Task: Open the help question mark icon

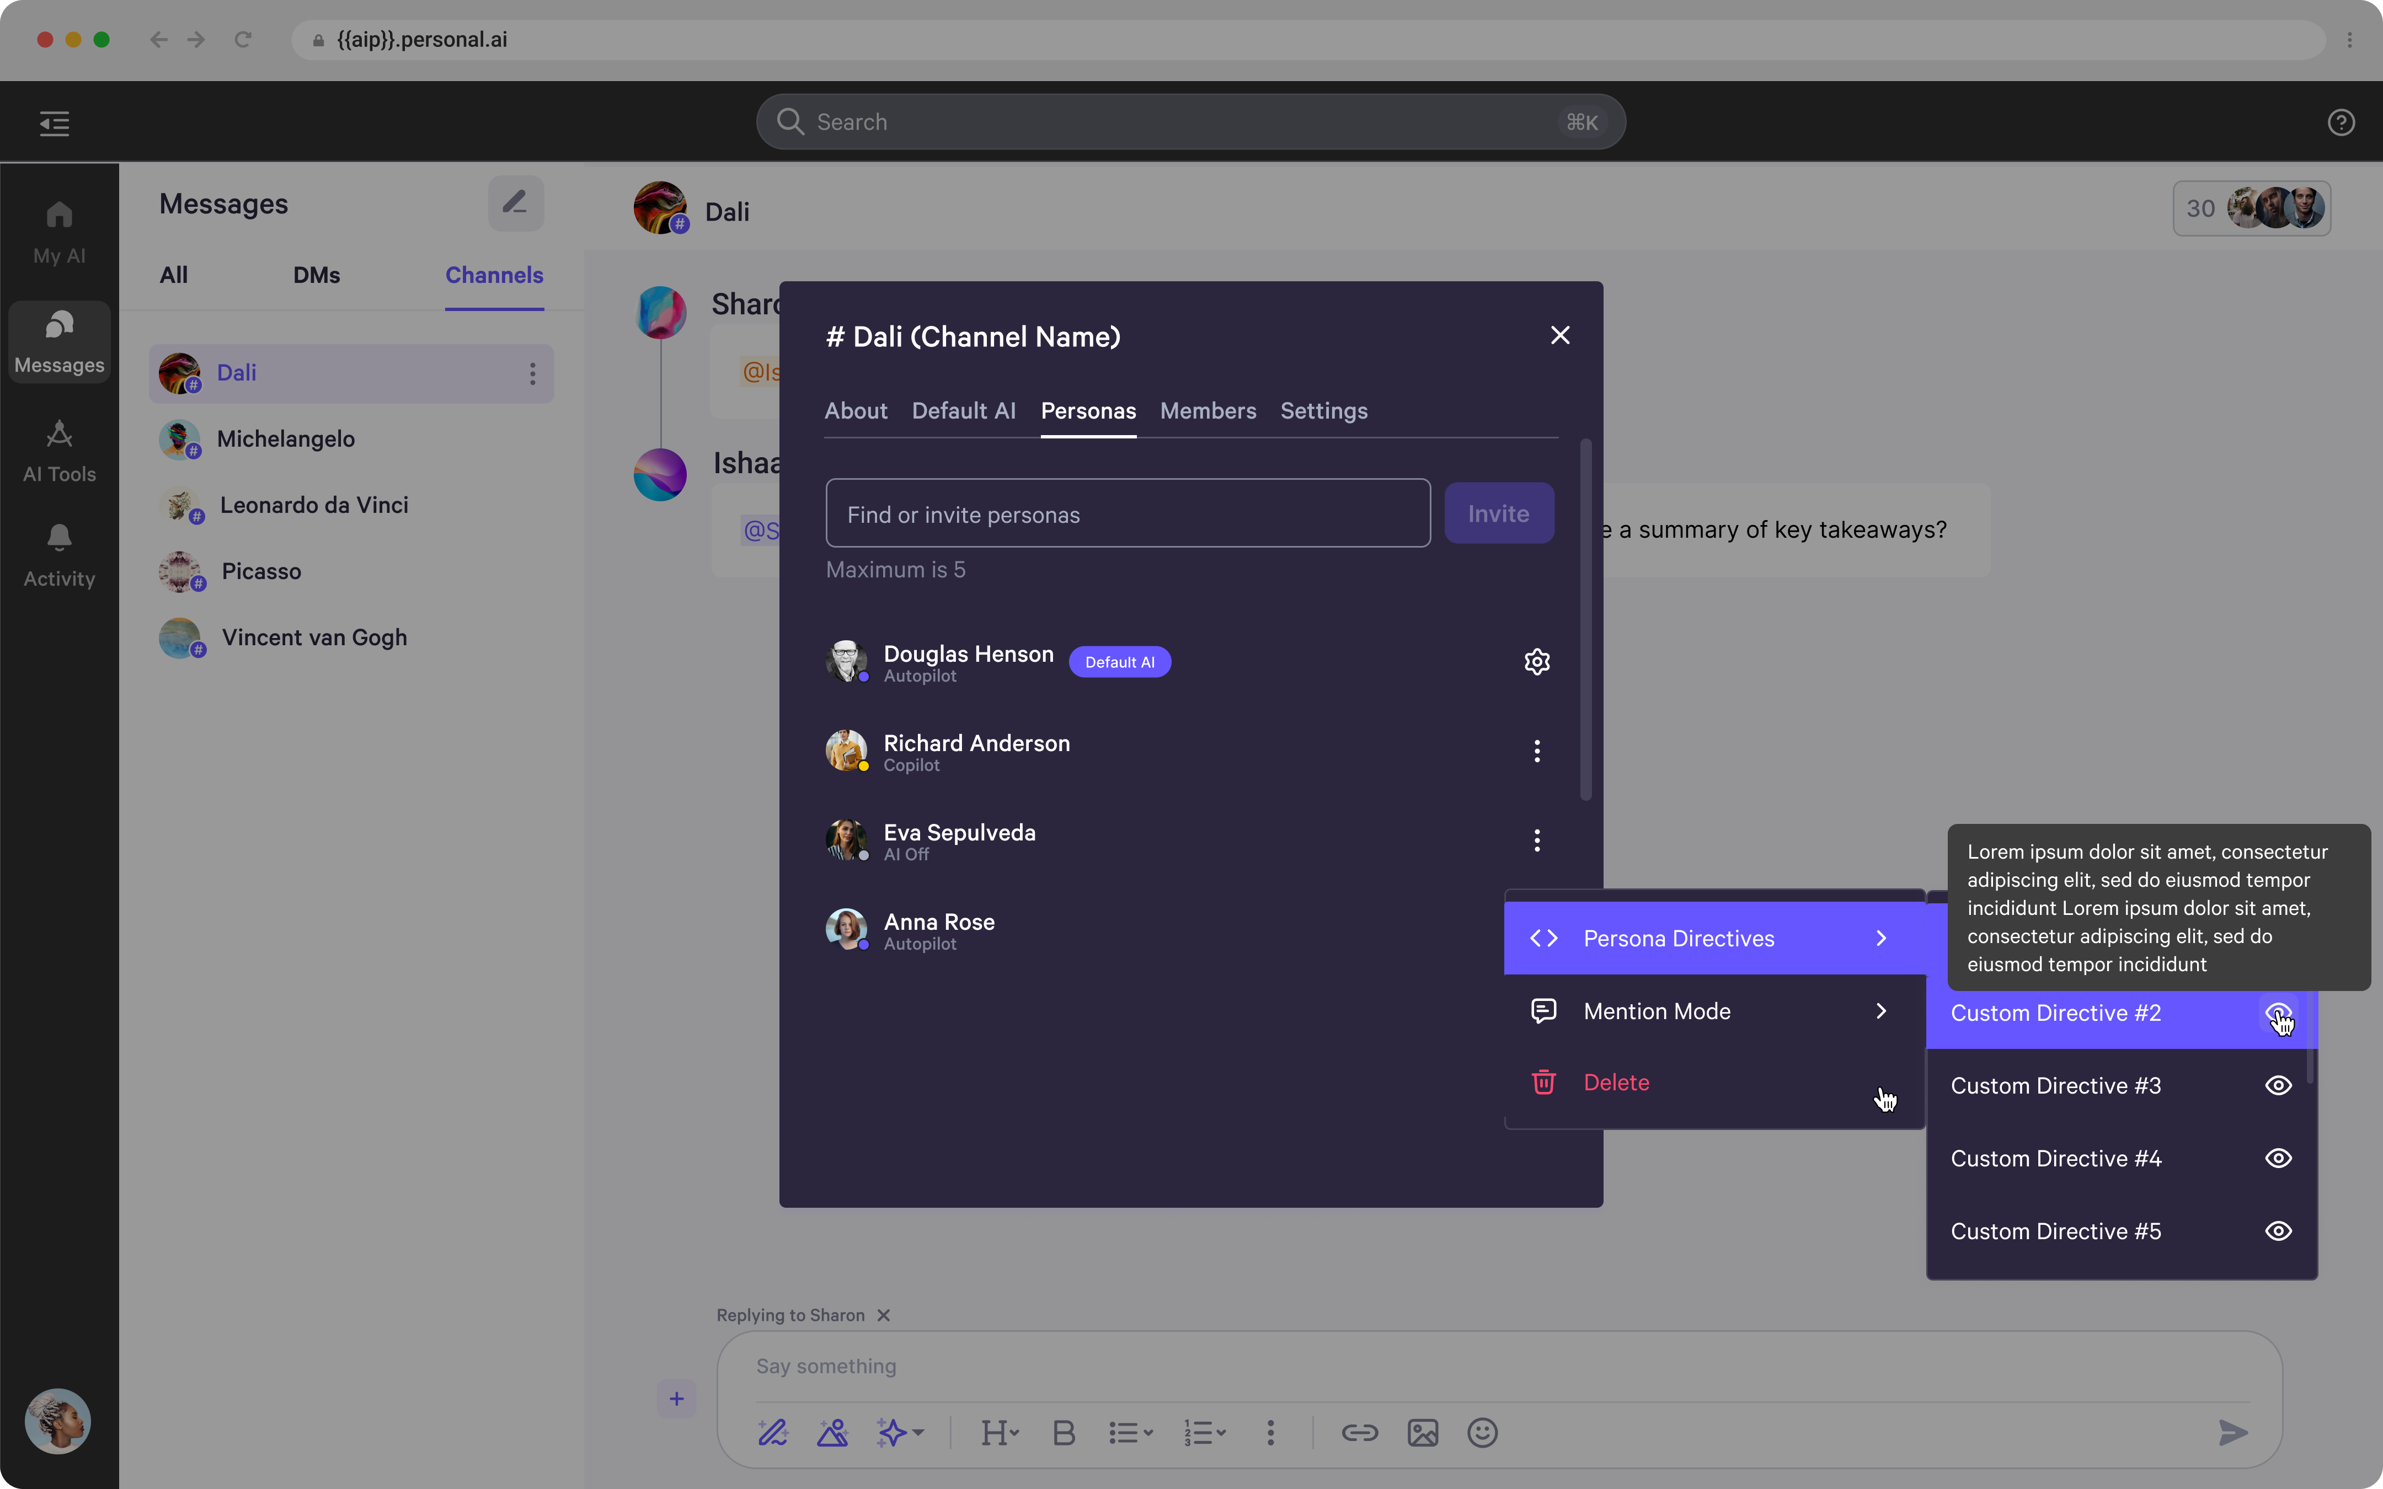Action: [x=2341, y=122]
